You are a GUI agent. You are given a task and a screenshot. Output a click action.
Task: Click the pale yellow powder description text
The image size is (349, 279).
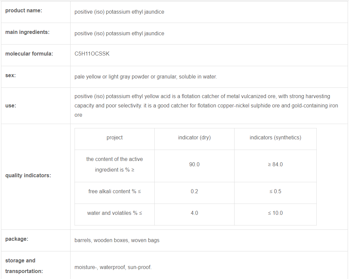tap(145, 77)
